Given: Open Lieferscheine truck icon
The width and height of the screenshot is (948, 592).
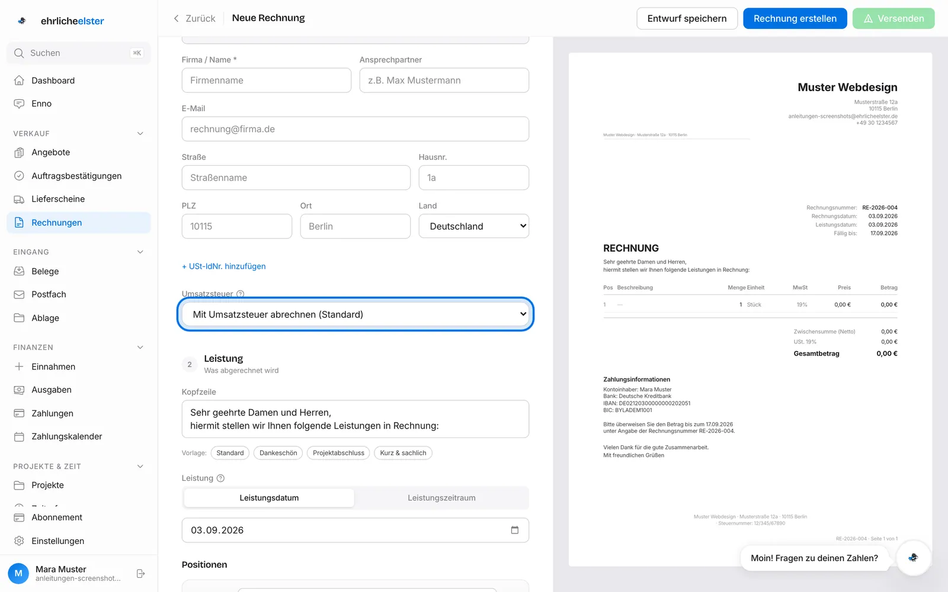Looking at the screenshot, I should pyautogui.click(x=19, y=199).
